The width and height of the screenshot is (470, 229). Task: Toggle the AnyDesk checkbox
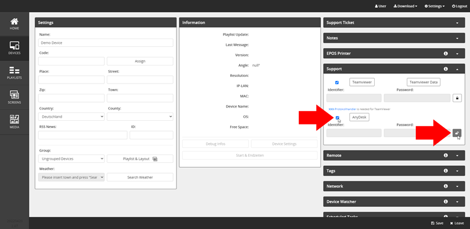(x=337, y=118)
